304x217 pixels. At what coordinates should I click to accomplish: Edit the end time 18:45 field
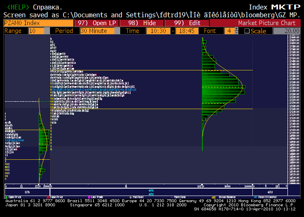click(186, 31)
